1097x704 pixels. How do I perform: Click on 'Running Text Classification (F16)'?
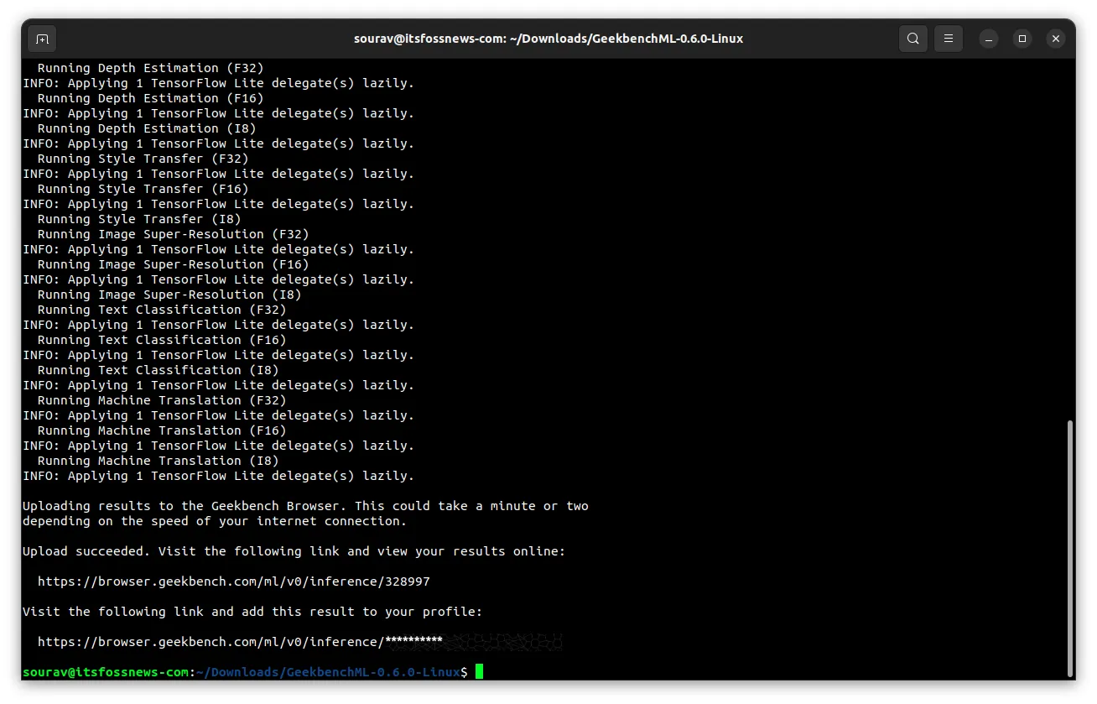[162, 340]
